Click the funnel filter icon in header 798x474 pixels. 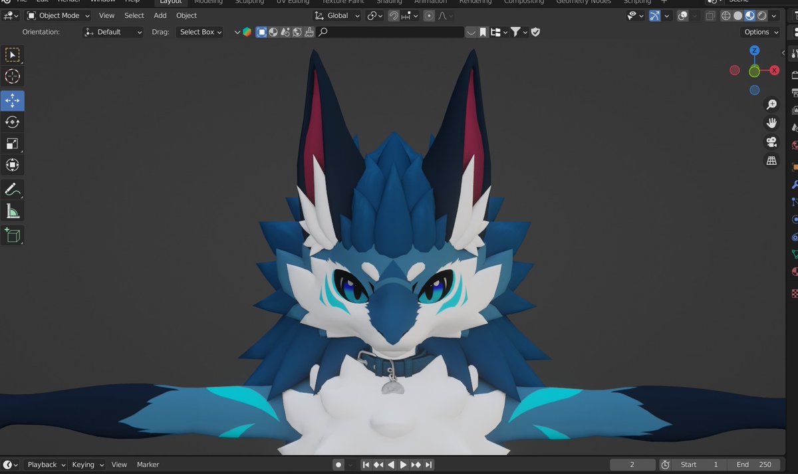(x=515, y=32)
